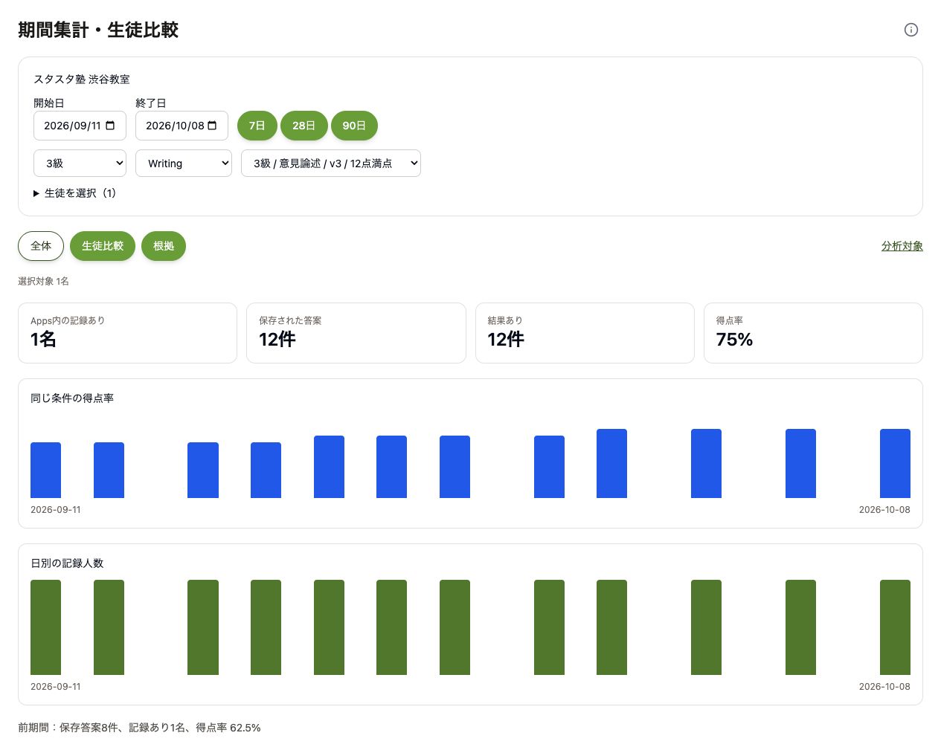
Task: Switch to the 生徒比較 tab
Action: [103, 246]
